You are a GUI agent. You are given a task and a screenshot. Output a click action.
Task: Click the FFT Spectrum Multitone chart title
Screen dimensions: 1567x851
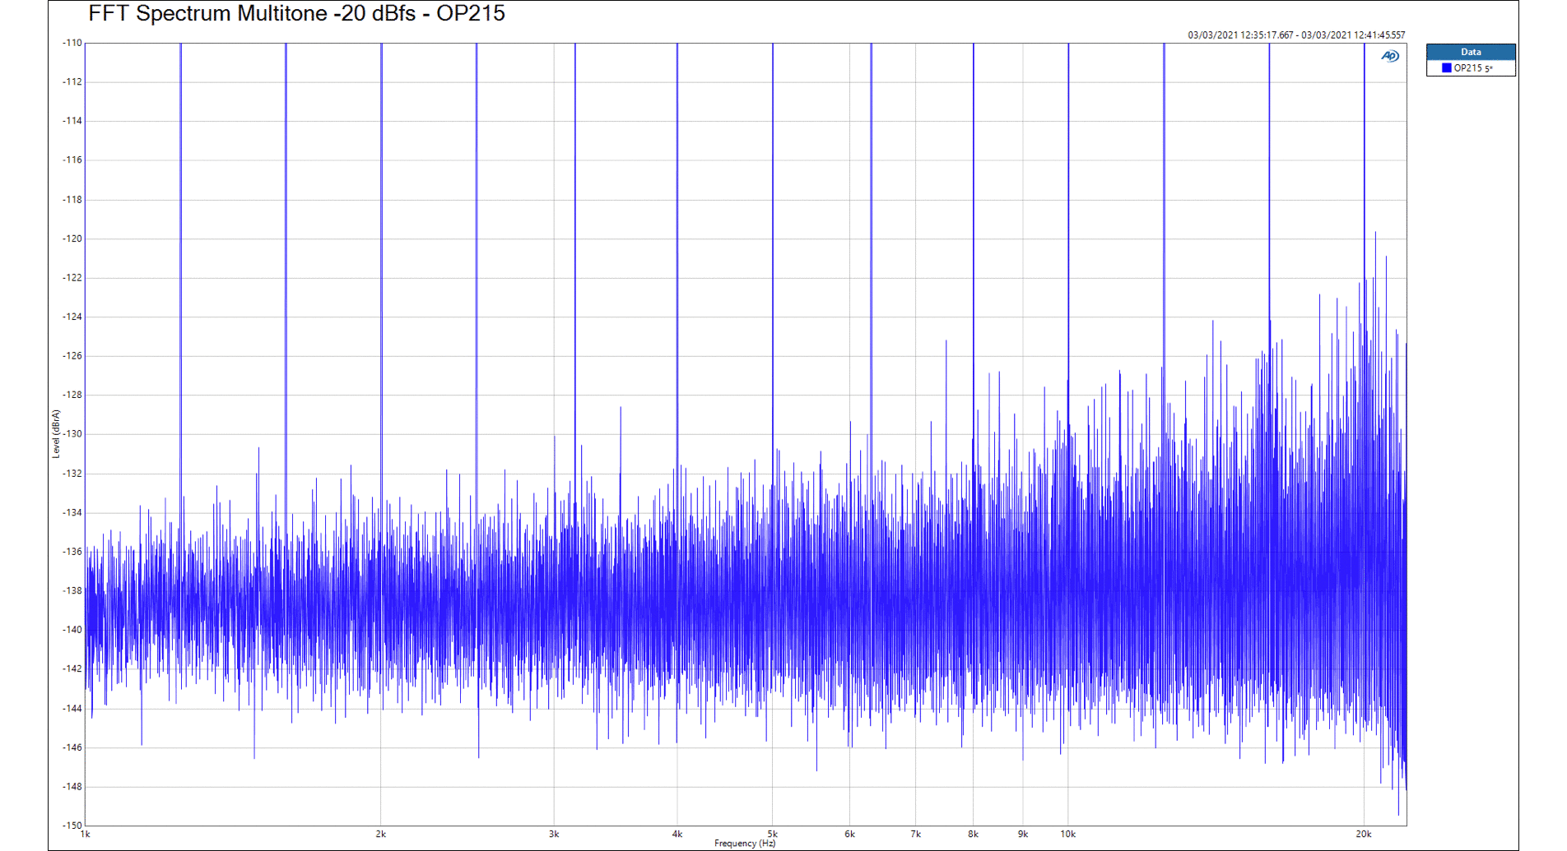(x=296, y=14)
